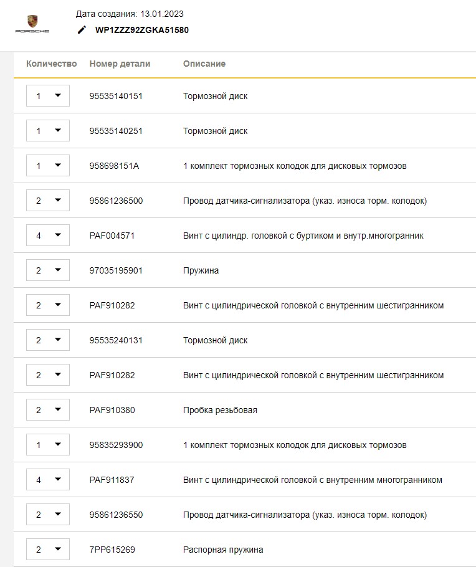
Task: Open quantity dropdown for part 95535240131
Action: tap(48, 340)
